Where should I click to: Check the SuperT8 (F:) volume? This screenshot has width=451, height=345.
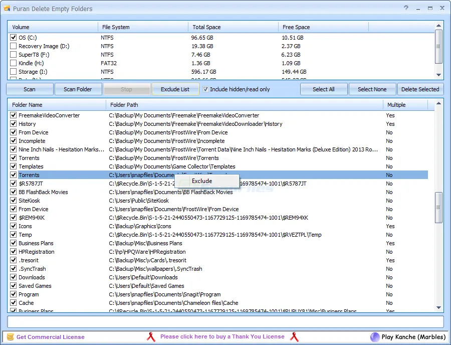point(13,55)
